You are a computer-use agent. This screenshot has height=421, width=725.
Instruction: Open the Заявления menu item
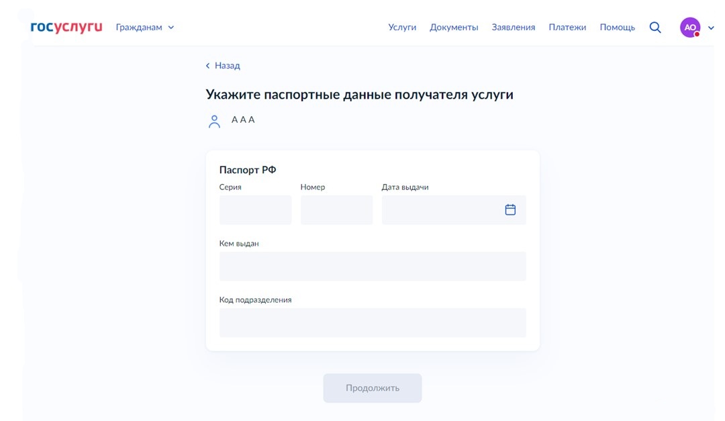coord(514,28)
